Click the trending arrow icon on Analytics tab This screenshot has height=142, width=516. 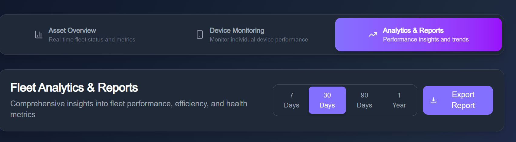[373, 35]
